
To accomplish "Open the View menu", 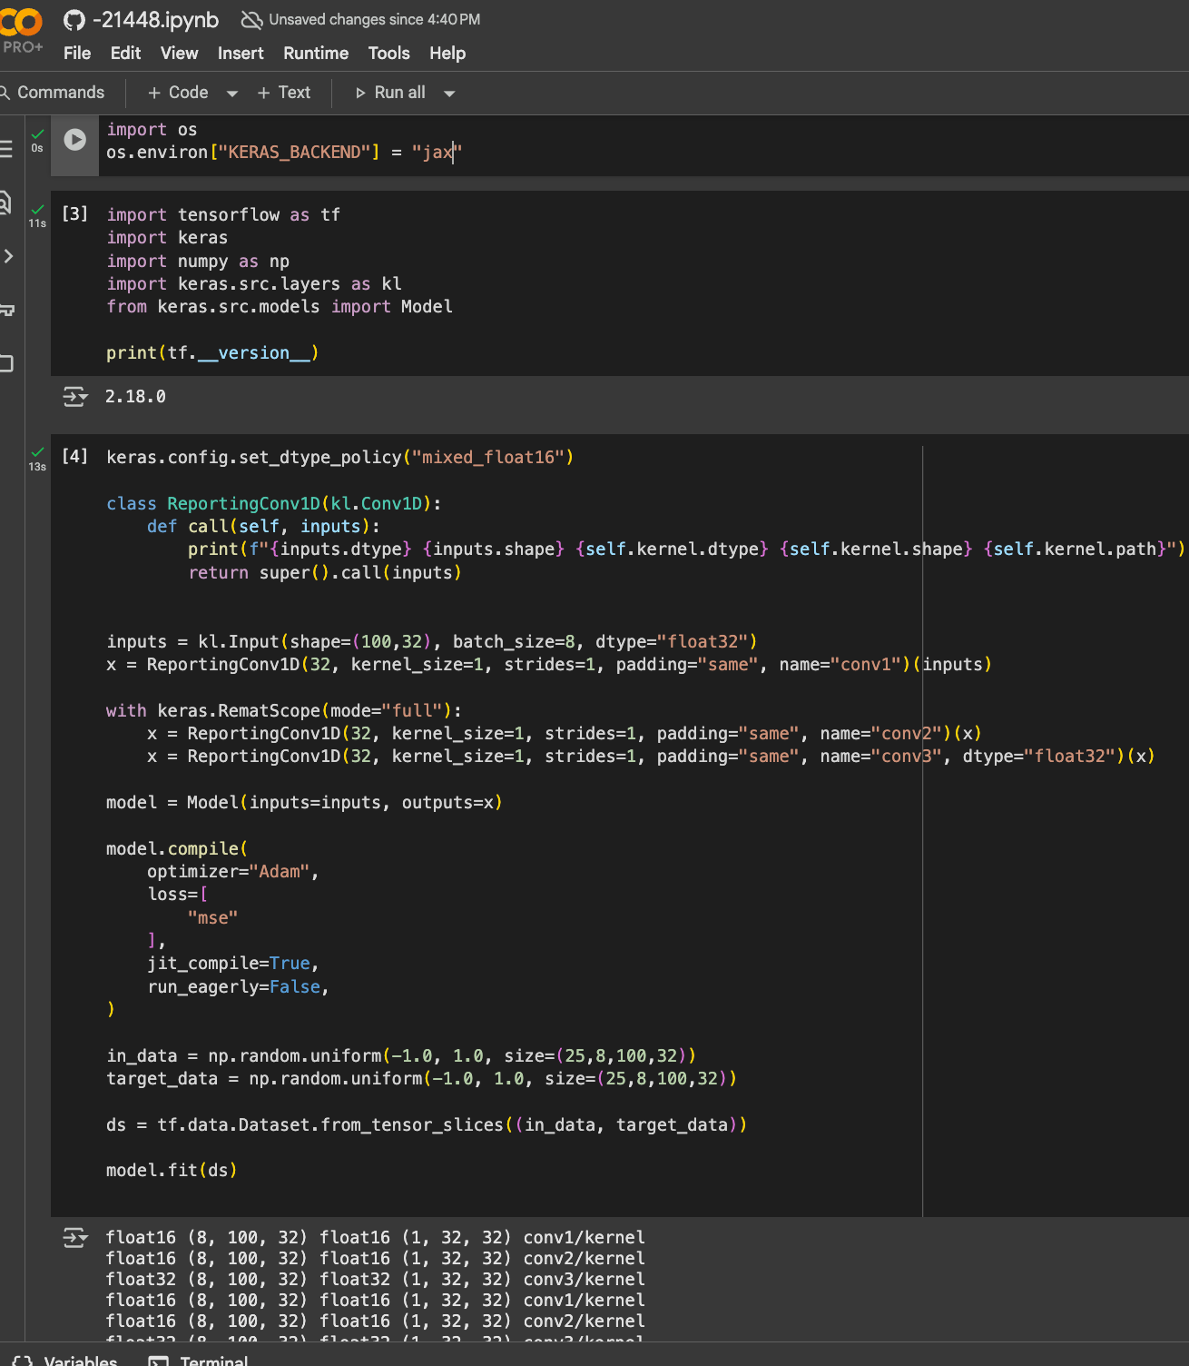I will tap(179, 54).
